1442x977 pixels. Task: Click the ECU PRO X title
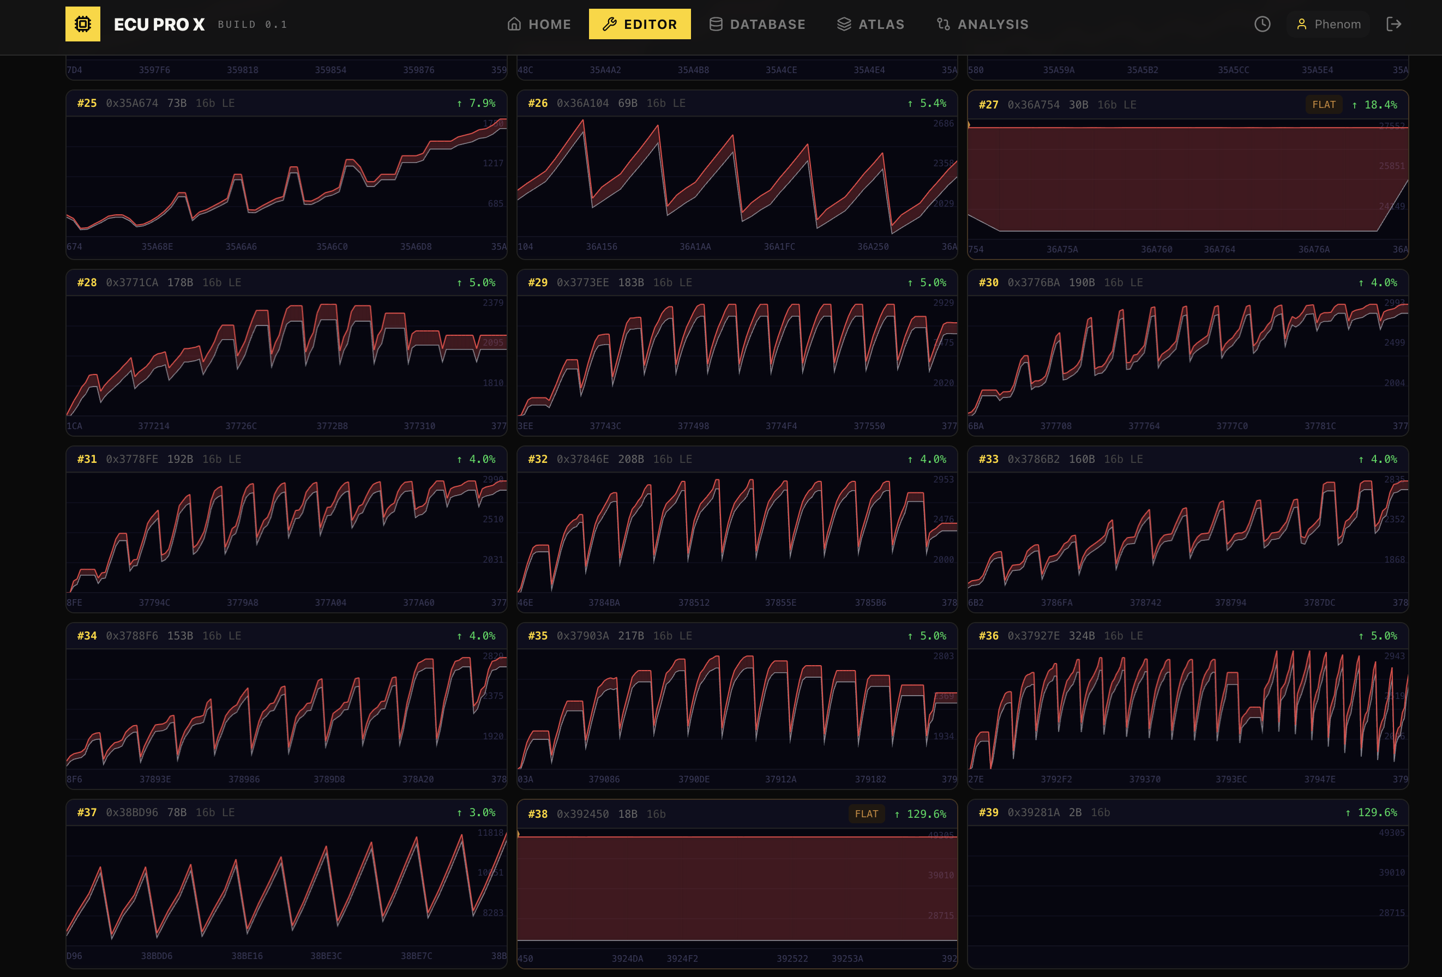[x=159, y=24]
